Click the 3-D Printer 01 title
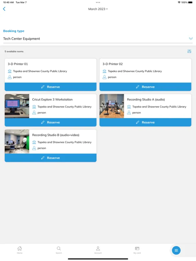This screenshot has width=196, height=261. tap(18, 64)
